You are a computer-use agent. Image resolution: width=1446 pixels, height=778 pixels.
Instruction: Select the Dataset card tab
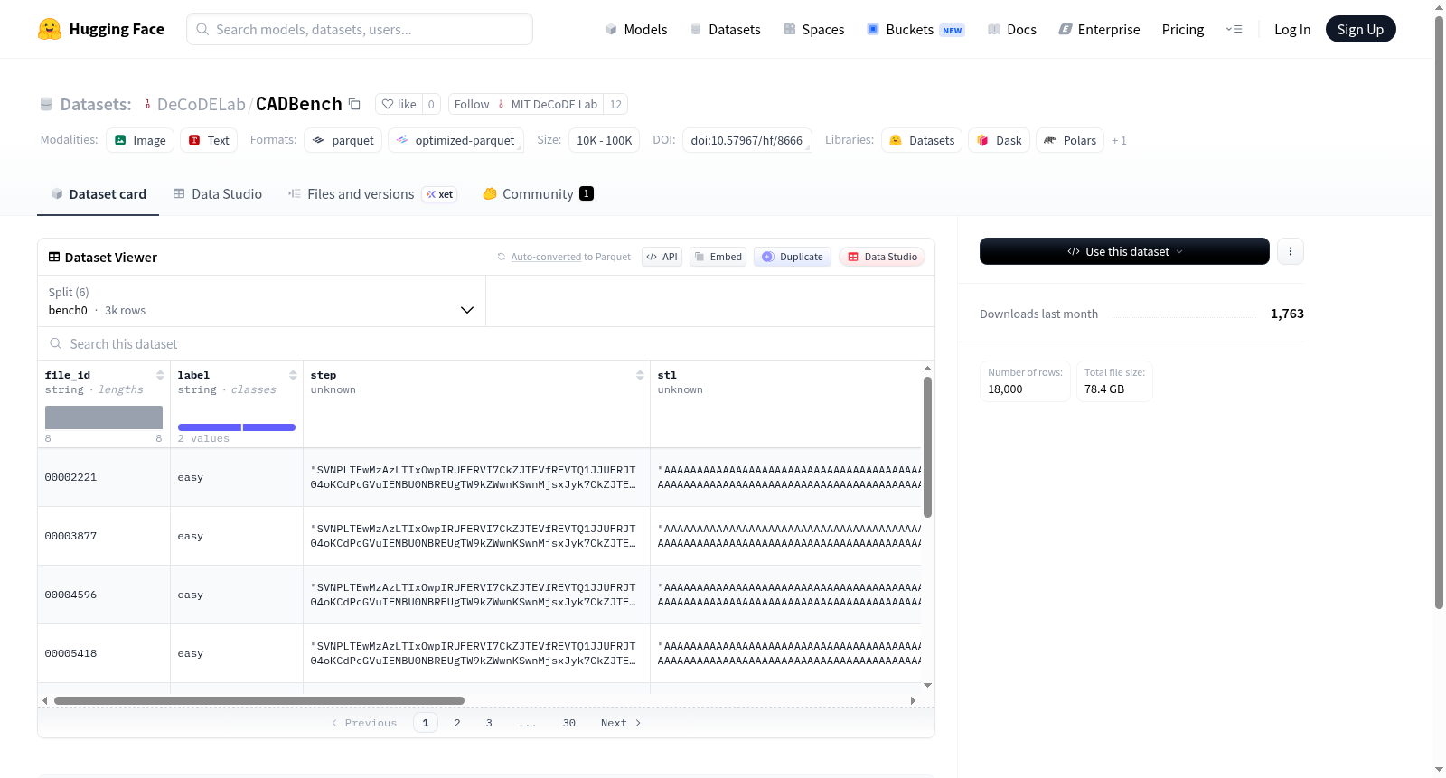[98, 193]
